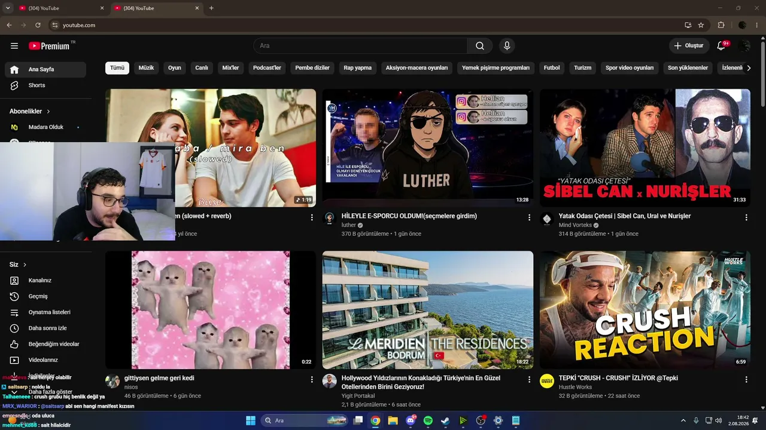The height and width of the screenshot is (430, 766).
Task: Show more filter chips with right arrow
Action: pos(749,68)
